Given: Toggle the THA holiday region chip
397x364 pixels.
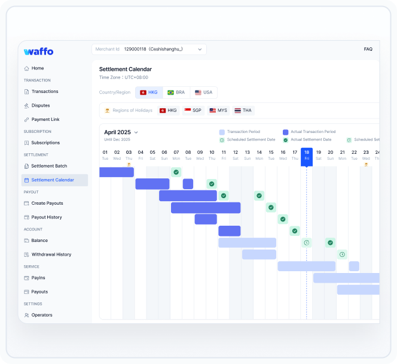Looking at the screenshot, I should click(243, 111).
